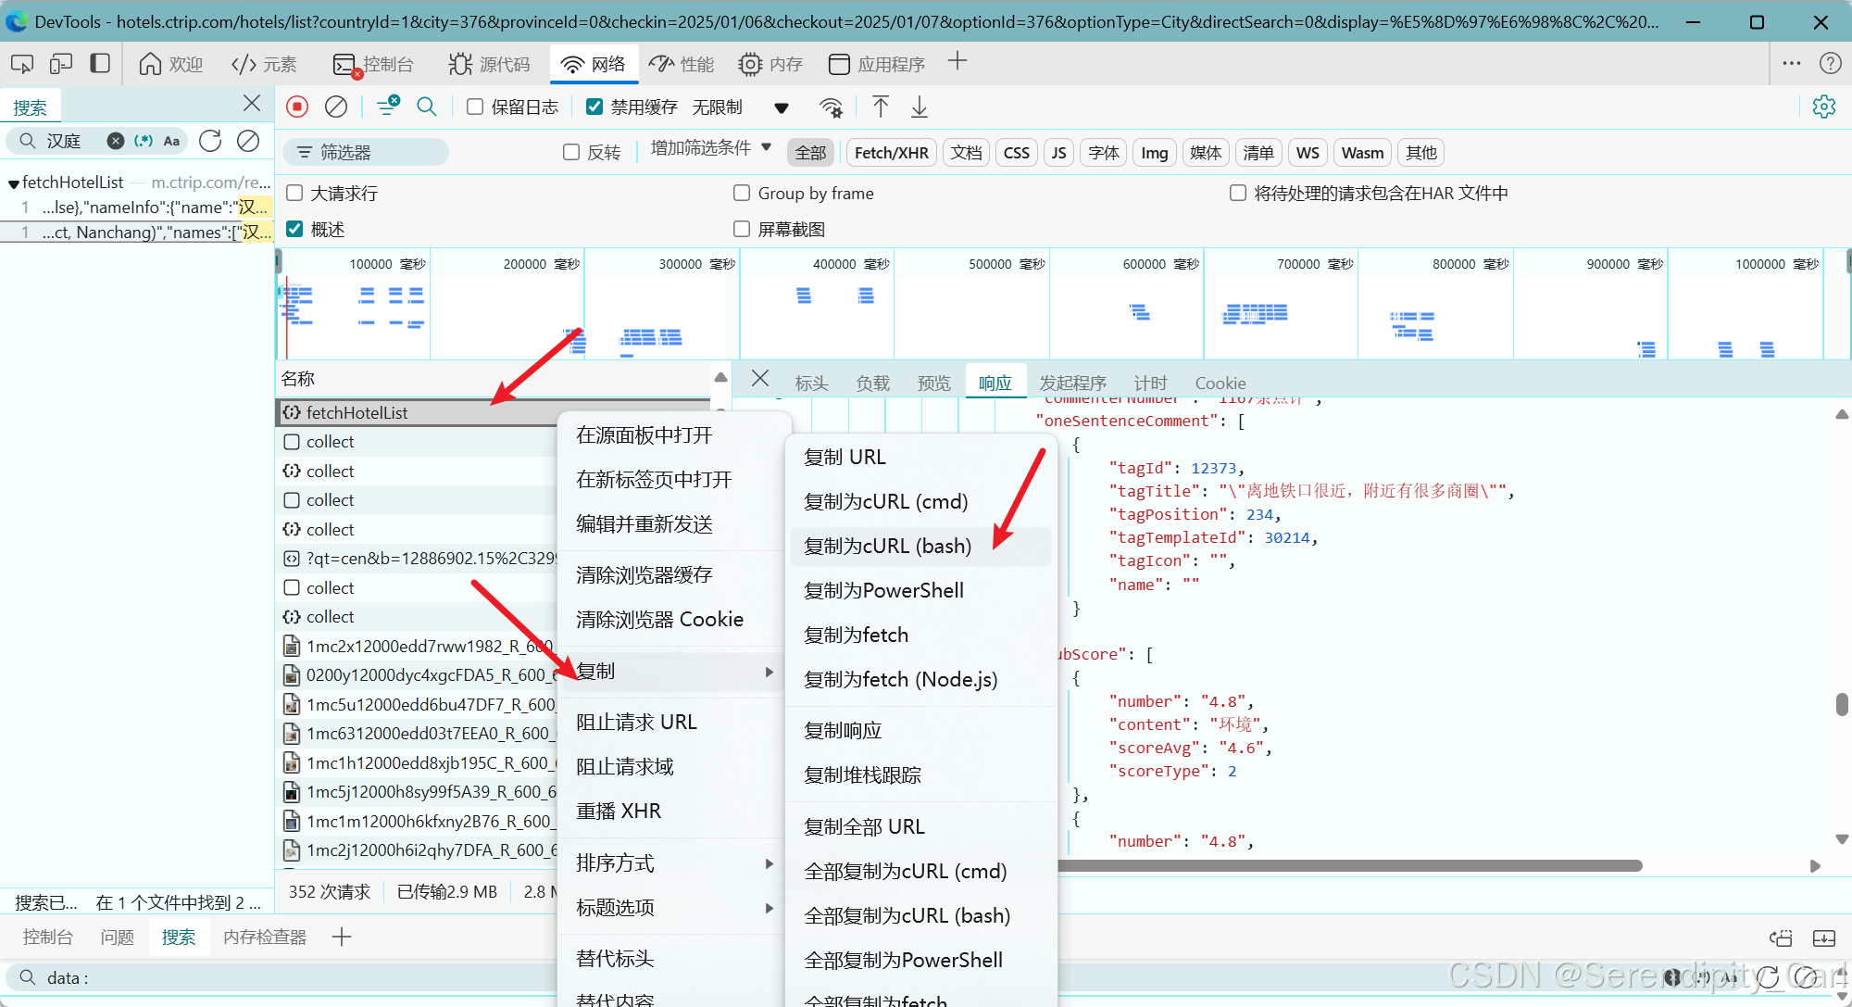Click the red record network log button
Screen dimensions: 1852x1007
coord(297,107)
